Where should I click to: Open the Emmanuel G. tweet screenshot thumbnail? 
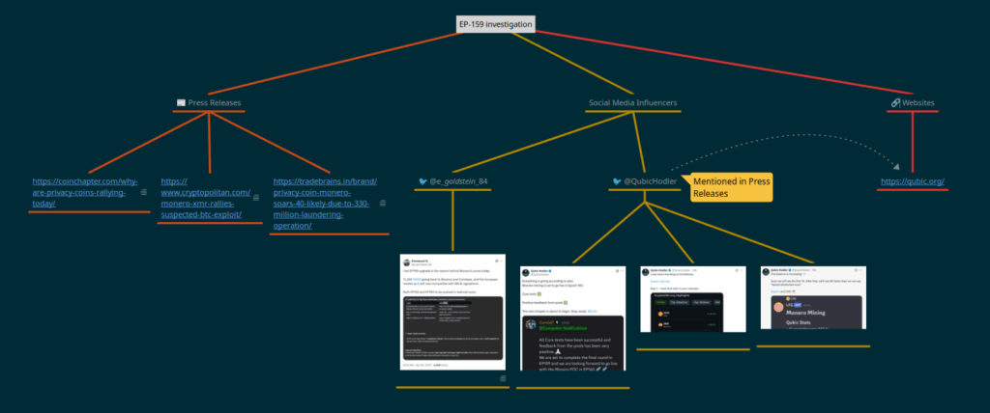(x=452, y=312)
